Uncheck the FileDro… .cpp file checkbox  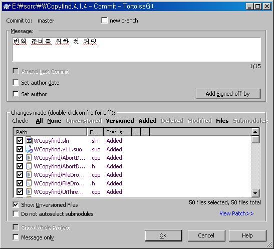[20, 175]
